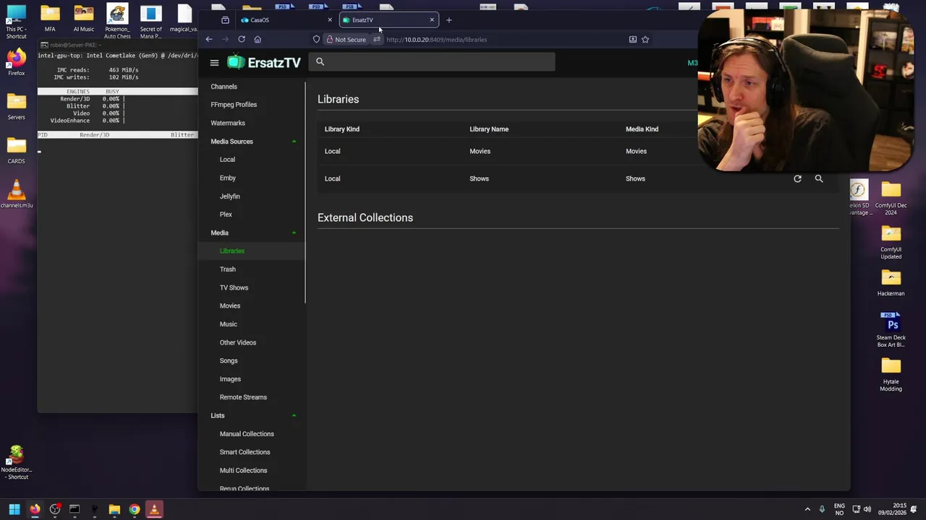Open File Explorer from the taskbar
Viewport: 926px width, 520px height.
click(114, 509)
